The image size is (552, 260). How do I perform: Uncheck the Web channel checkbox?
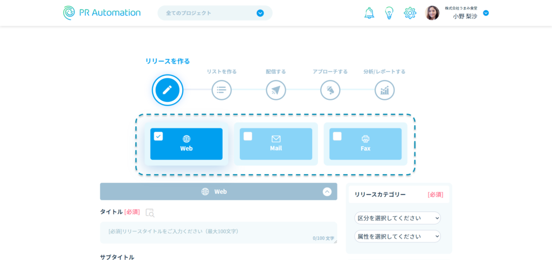point(158,136)
